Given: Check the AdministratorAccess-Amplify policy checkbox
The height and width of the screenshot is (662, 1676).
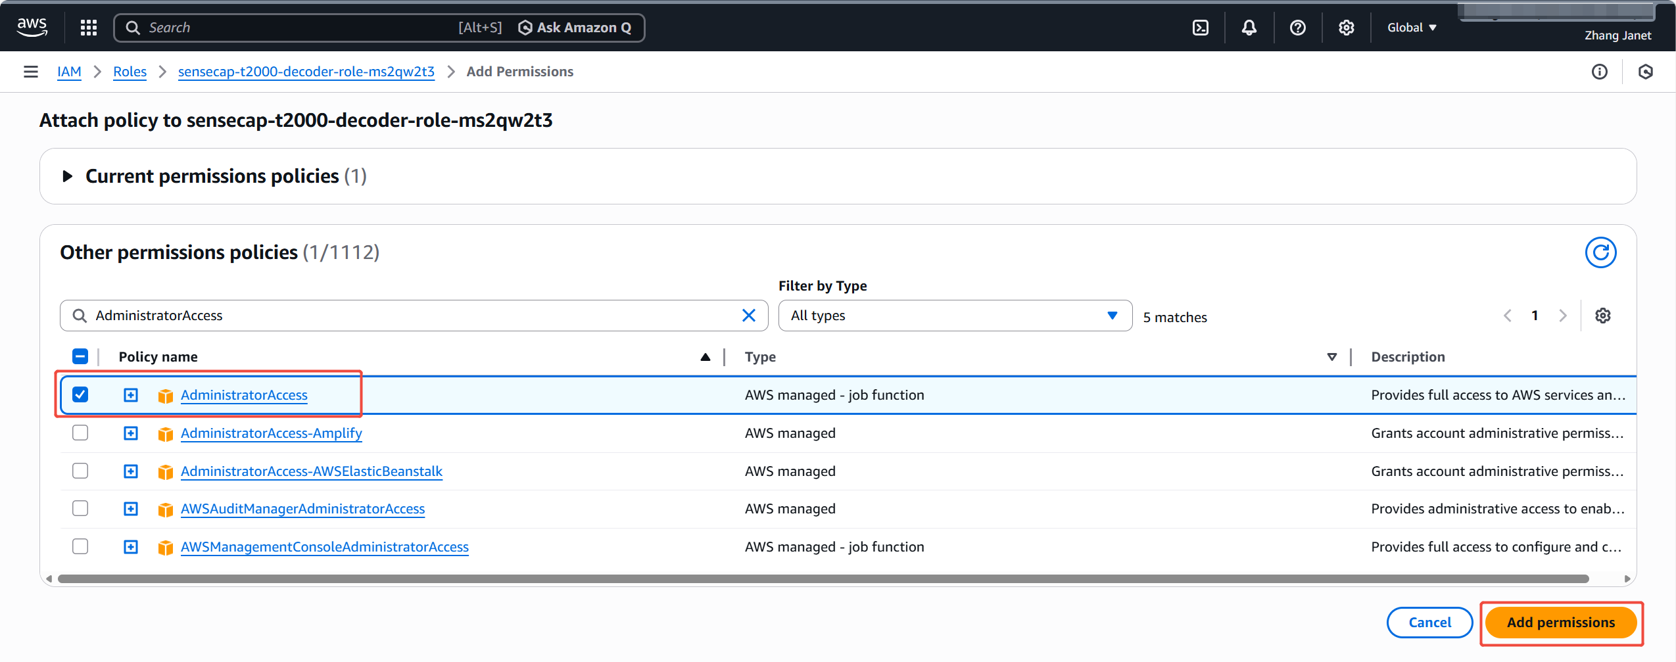Looking at the screenshot, I should tap(80, 433).
